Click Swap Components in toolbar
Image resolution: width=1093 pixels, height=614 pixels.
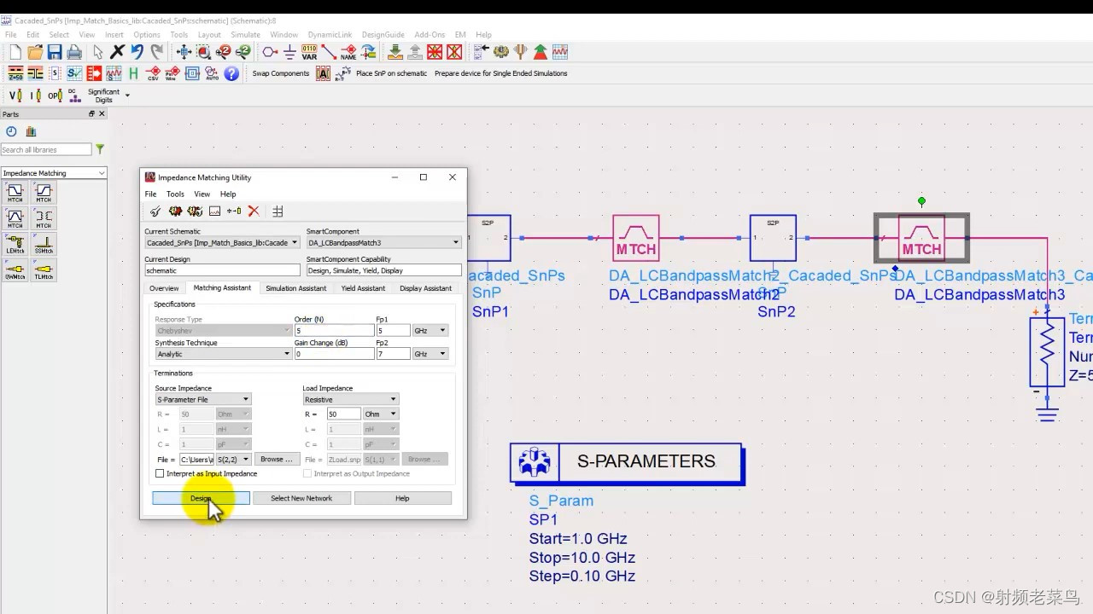(x=280, y=73)
